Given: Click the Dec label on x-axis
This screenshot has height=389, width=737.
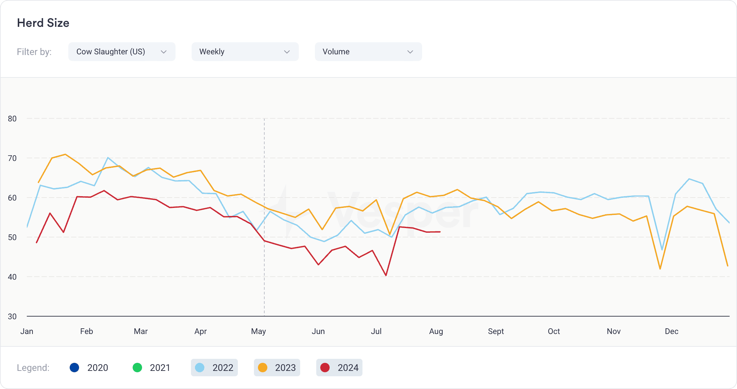Looking at the screenshot, I should (x=672, y=331).
